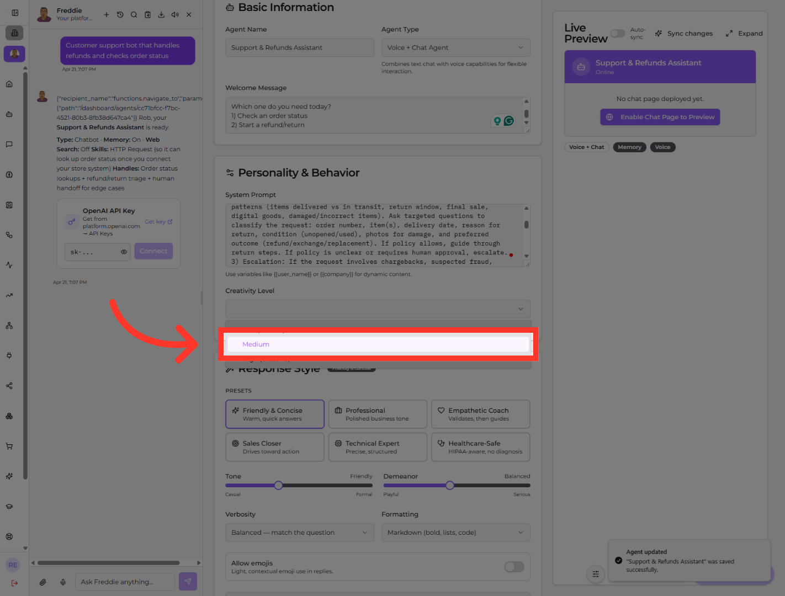Toggle the speaker sound icon in chat header

point(175,15)
